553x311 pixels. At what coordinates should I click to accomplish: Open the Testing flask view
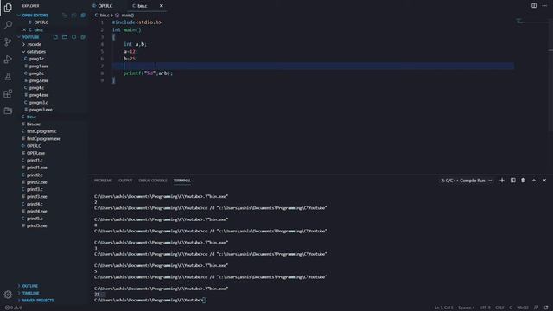[8, 77]
